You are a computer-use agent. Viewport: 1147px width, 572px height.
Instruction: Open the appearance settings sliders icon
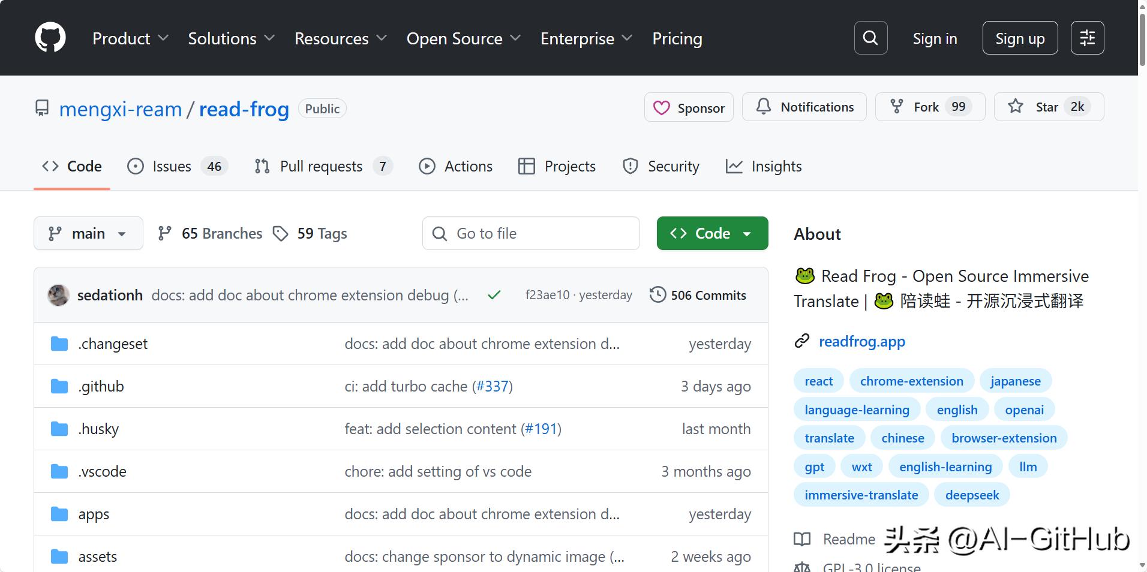tap(1087, 38)
